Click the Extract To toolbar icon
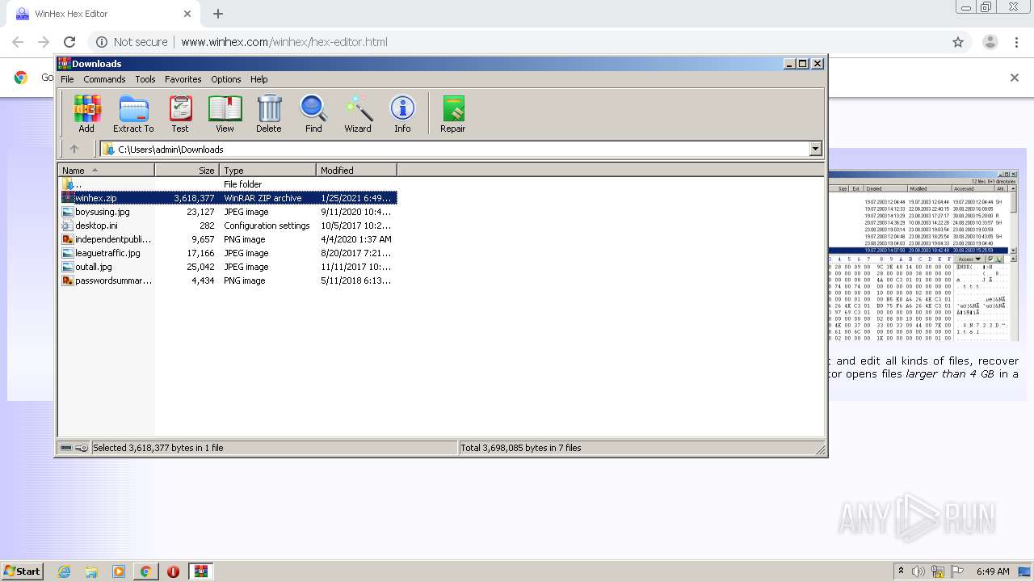This screenshot has width=1034, height=582. click(133, 114)
